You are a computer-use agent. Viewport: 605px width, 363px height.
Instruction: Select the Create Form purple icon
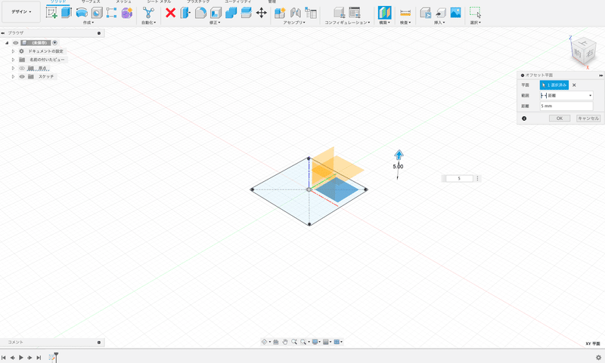click(126, 13)
